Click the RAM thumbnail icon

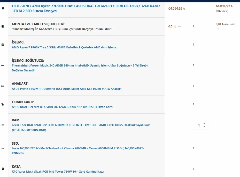[x=3, y=125]
